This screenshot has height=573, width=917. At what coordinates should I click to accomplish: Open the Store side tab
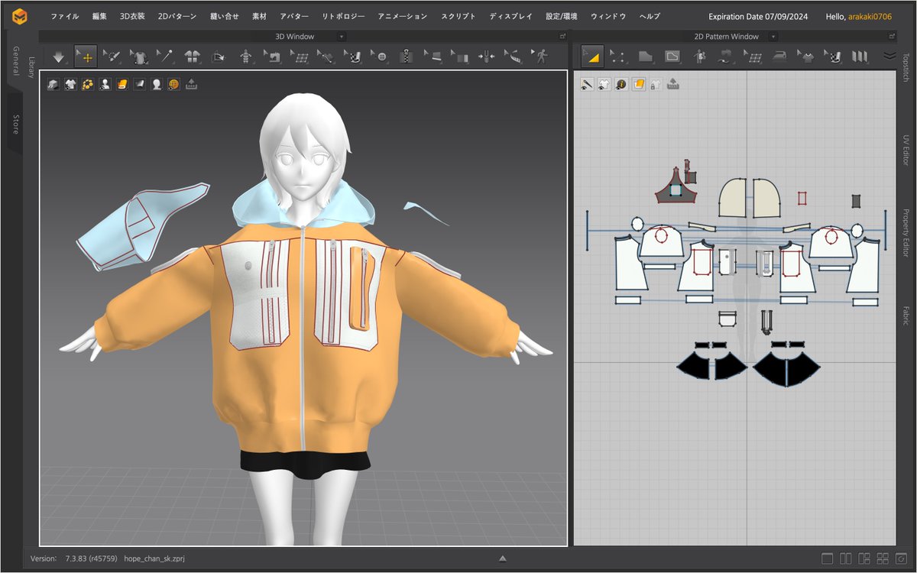[x=15, y=124]
